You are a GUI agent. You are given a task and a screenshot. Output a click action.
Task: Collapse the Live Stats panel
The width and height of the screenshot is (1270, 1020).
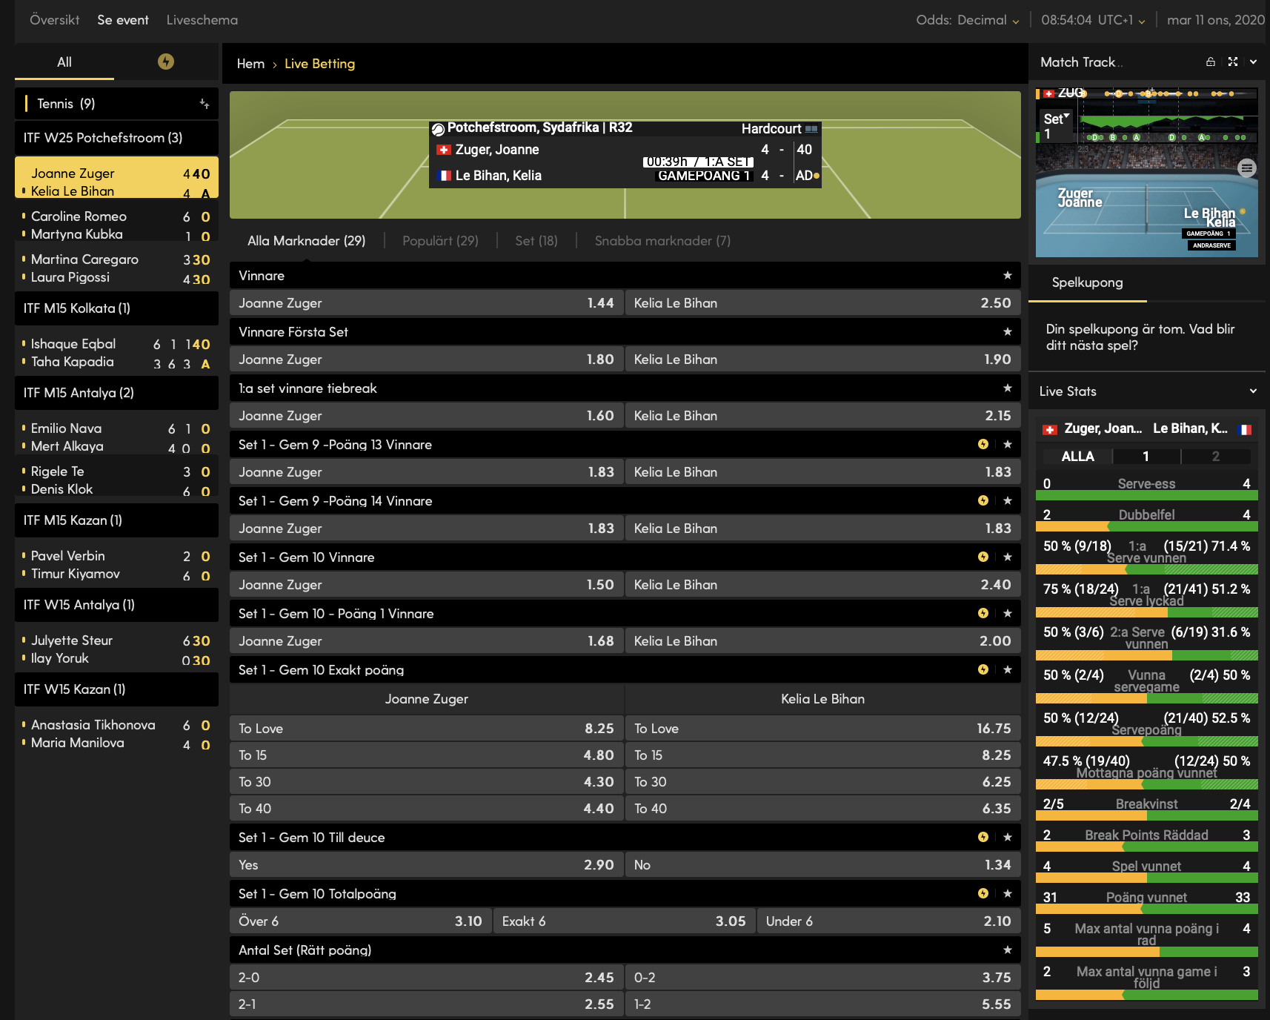[1254, 391]
